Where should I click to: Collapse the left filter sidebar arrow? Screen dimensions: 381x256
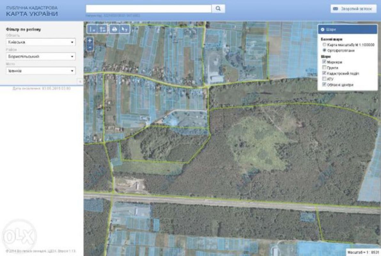click(80, 82)
